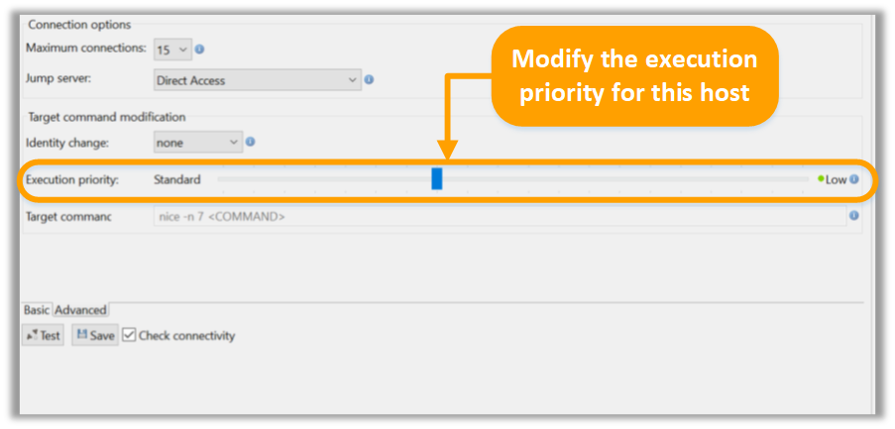The height and width of the screenshot is (429, 895).
Task: Expand the Jump server Direct Access dropdown
Action: click(258, 80)
